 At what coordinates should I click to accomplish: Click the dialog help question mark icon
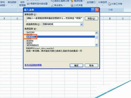(x=93, y=10)
